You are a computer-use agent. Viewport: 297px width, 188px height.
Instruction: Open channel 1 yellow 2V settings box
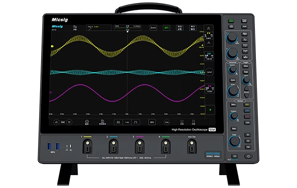209,36
